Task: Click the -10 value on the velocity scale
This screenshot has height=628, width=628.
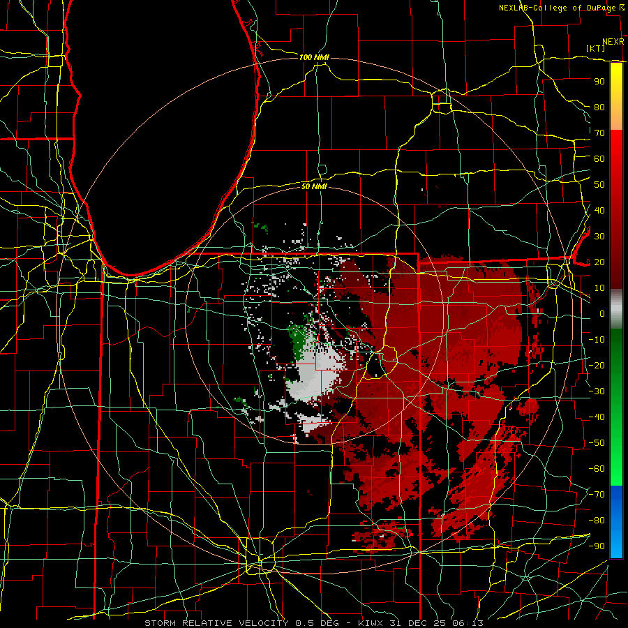Action: 597,340
